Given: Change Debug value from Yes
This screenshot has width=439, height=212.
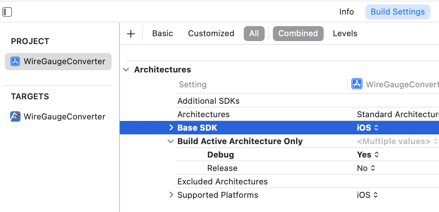Looking at the screenshot, I should tap(368, 155).
